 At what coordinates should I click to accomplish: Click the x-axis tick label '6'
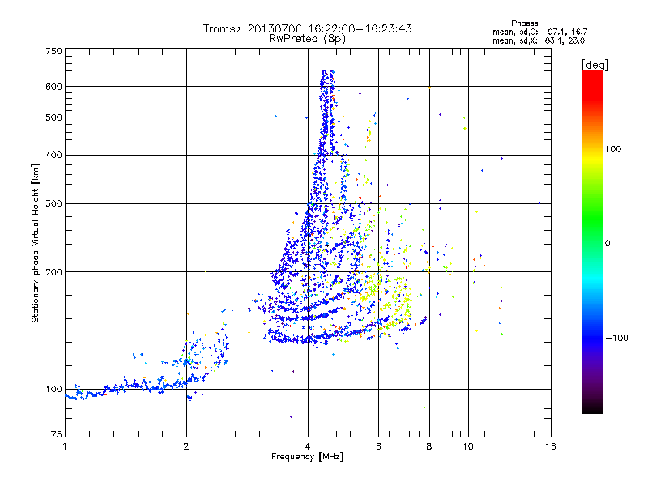(x=378, y=446)
